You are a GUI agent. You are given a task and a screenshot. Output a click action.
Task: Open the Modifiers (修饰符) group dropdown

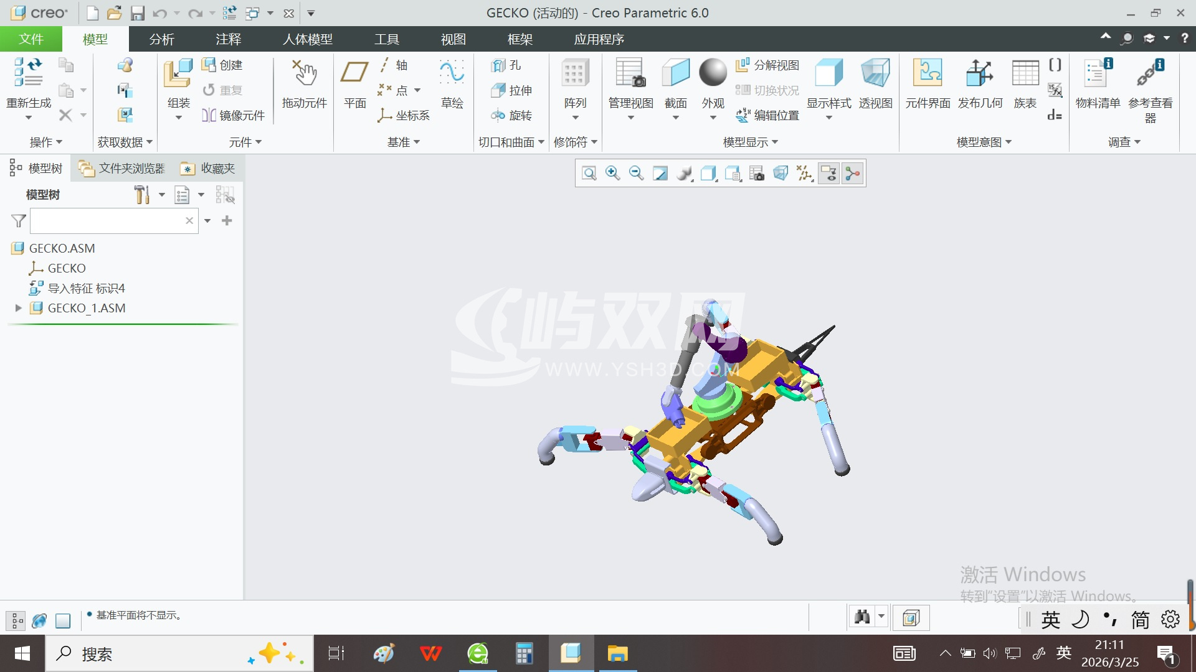coord(576,142)
